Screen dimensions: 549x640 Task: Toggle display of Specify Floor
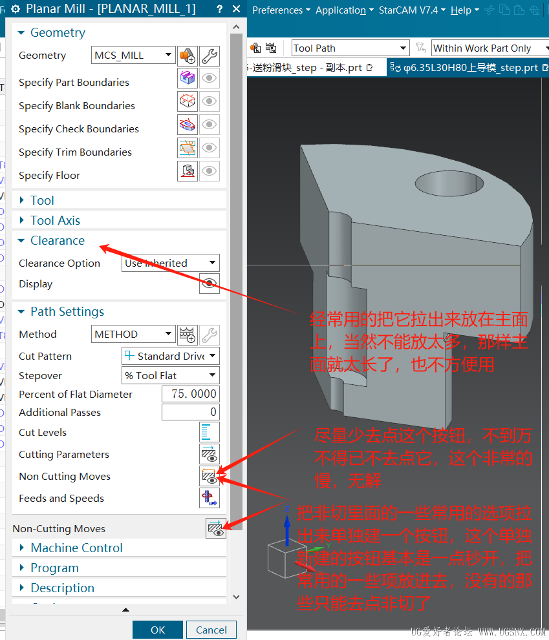210,171
